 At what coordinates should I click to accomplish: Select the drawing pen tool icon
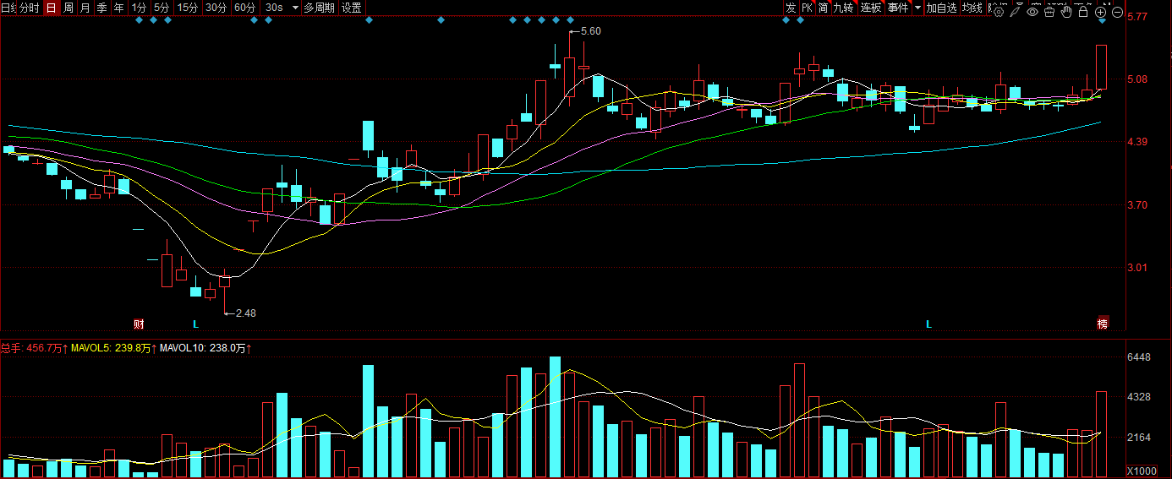[1016, 12]
